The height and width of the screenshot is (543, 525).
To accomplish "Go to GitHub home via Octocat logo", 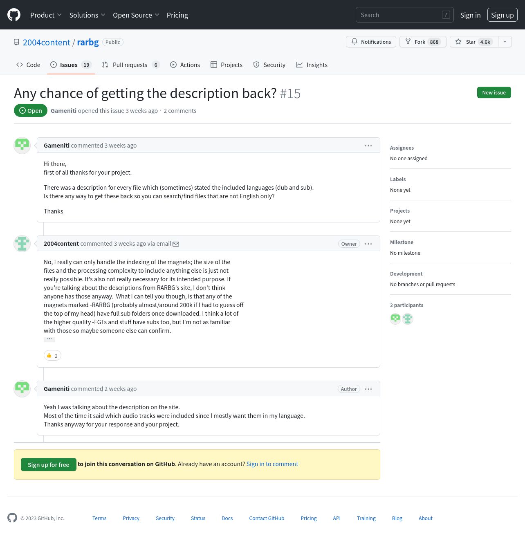I will click(14, 15).
